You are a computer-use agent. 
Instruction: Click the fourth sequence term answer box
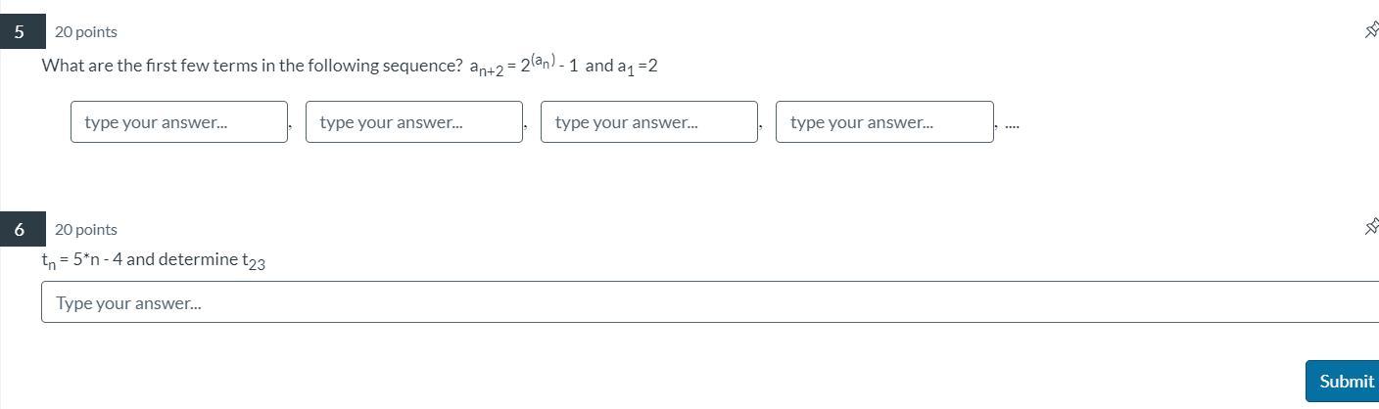tap(884, 122)
